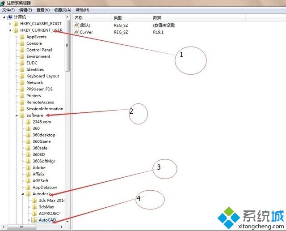Select the CurVer value name
Image resolution: width=286 pixels, height=231 pixels.
click(x=86, y=32)
